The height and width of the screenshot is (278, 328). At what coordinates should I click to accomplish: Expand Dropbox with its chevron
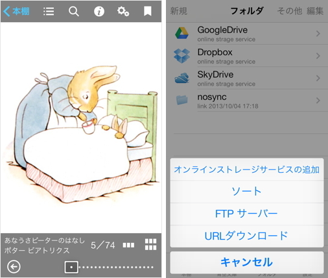pyautogui.click(x=318, y=56)
